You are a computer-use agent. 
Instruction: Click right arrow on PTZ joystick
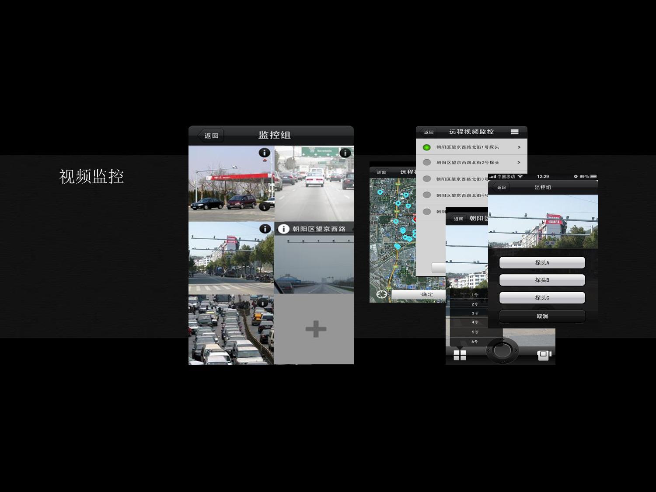[x=516, y=350]
